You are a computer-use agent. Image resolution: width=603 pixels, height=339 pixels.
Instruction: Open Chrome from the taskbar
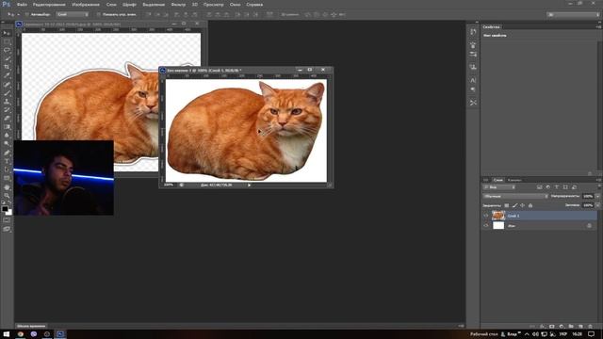pyautogui.click(x=21, y=334)
